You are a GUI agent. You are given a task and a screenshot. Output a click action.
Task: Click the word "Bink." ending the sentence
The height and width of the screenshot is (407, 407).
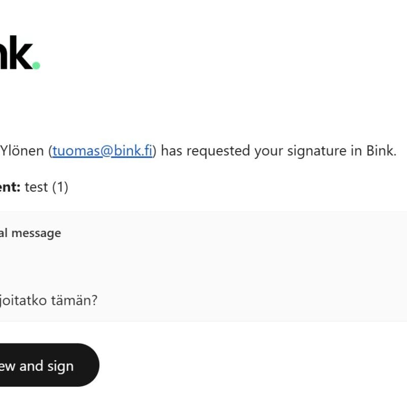coord(381,151)
